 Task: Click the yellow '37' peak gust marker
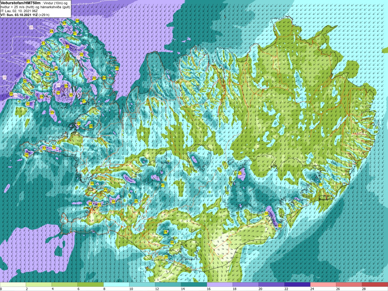(68, 46)
